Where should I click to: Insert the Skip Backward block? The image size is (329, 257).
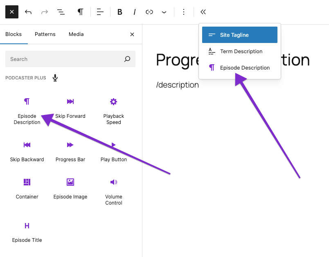[27, 152]
